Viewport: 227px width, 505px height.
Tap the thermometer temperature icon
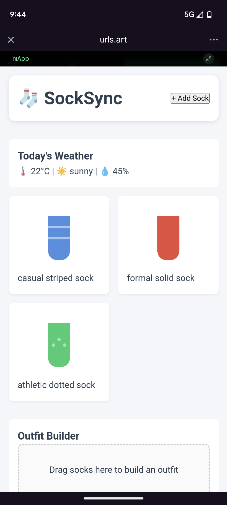(23, 171)
